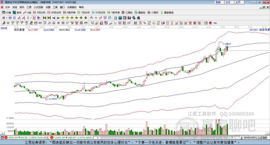The height and width of the screenshot is (145, 270).
Task: Open the 浏览 menu
Action: tap(15, 7)
